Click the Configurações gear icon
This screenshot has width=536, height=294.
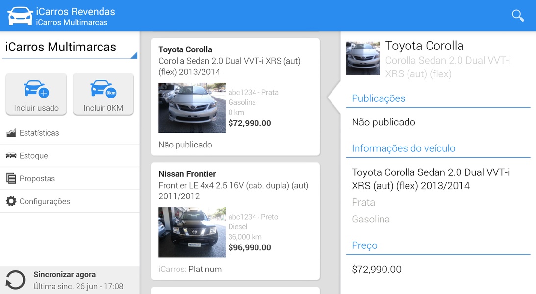(11, 201)
